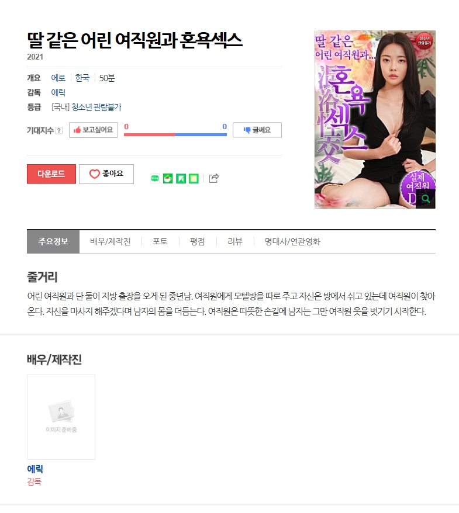Click the expectation index ratio bar
Viewport: 459px width, 513px height.
[x=175, y=134]
